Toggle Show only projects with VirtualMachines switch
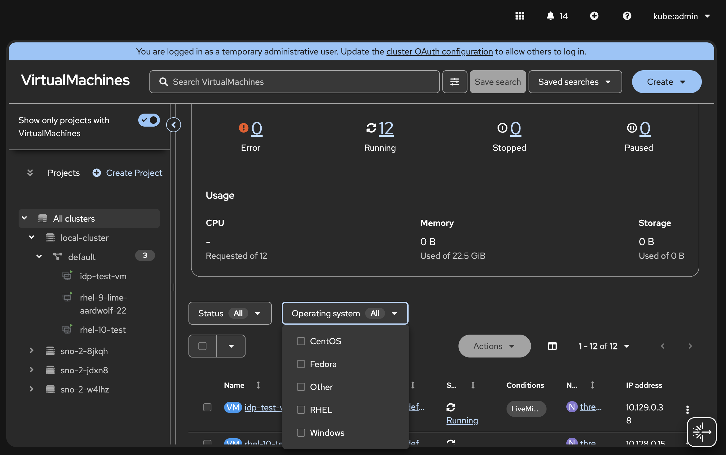Screen dimensions: 726x455 [x=149, y=120]
